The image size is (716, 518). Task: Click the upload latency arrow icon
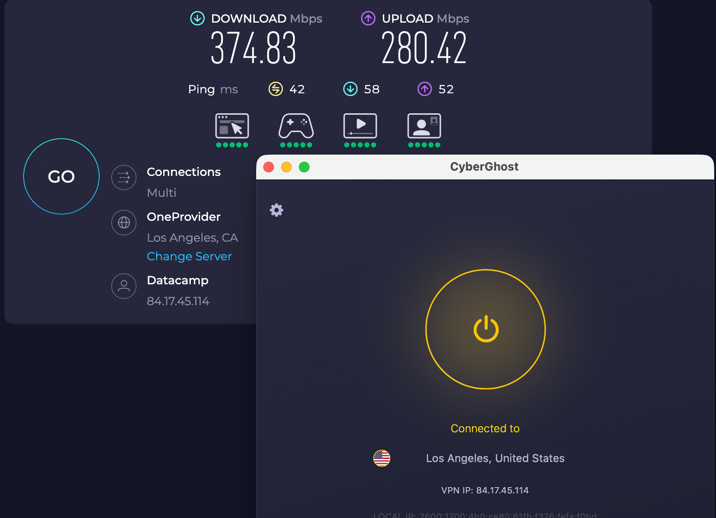tap(425, 89)
